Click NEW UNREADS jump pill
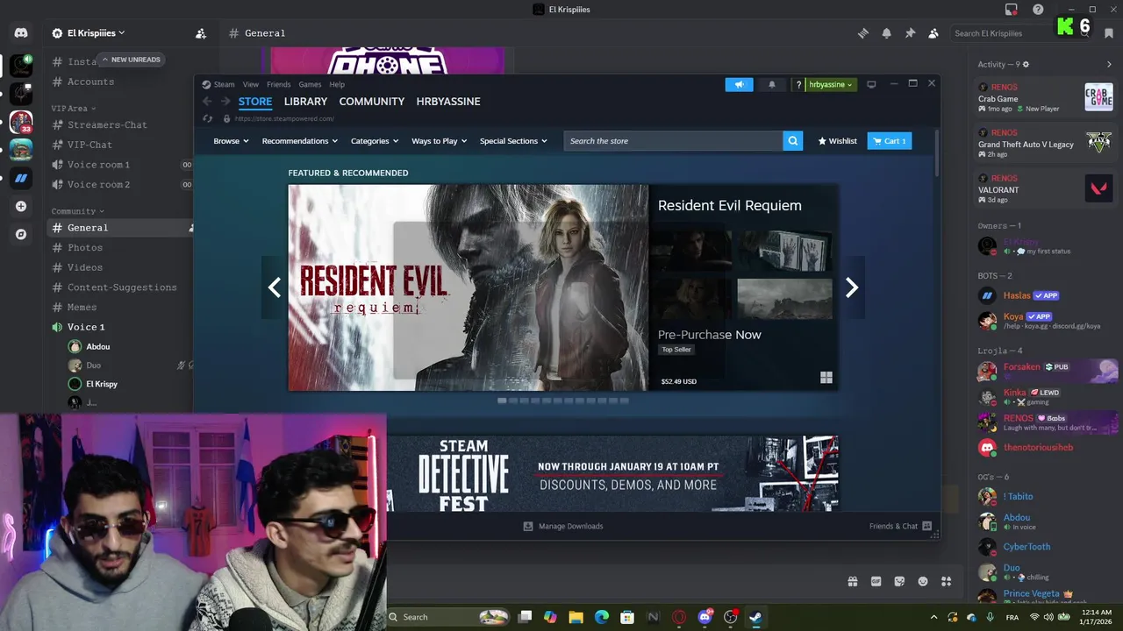Screen dimensions: 1123x631 coord(131,60)
